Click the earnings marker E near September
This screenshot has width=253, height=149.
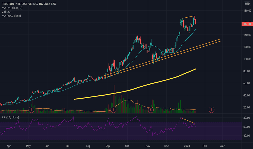(113, 110)
